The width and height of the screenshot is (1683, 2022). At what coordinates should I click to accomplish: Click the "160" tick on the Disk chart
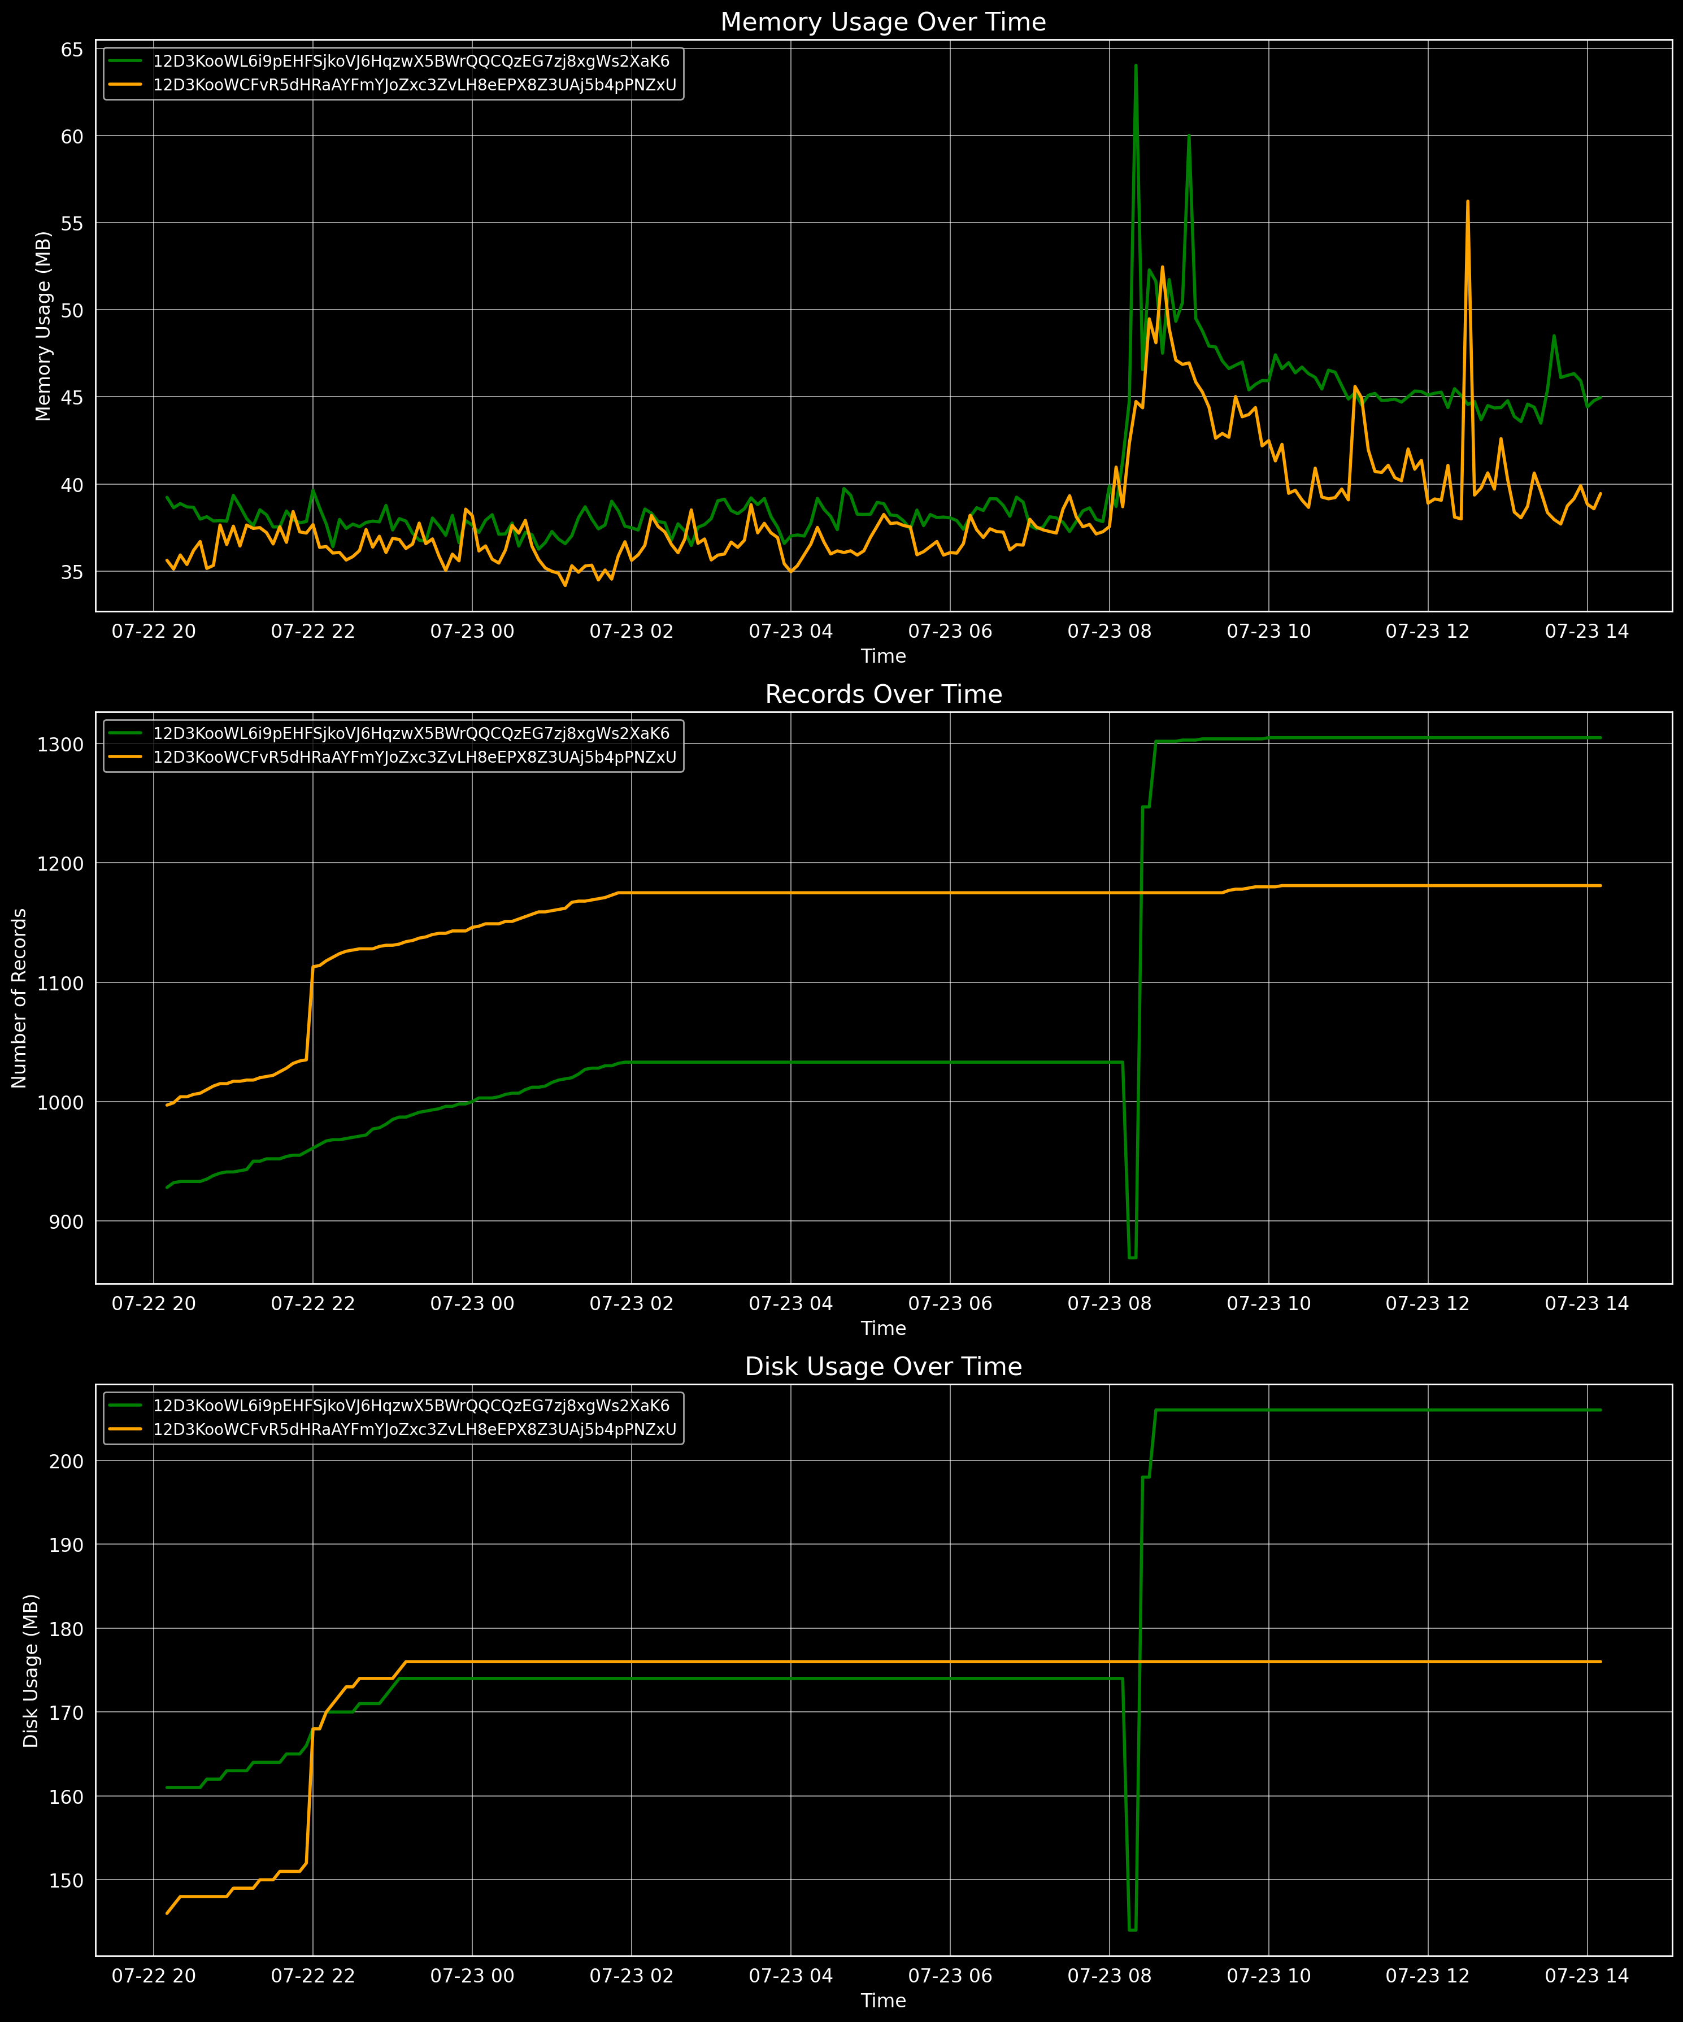[67, 1797]
